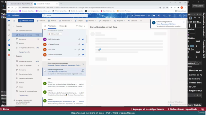Open the help question mark icon
206x115 pixels.
tap(174, 16)
